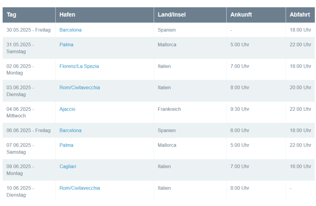Select the 09.06.2025 - Montag date cell

pyautogui.click(x=20, y=170)
